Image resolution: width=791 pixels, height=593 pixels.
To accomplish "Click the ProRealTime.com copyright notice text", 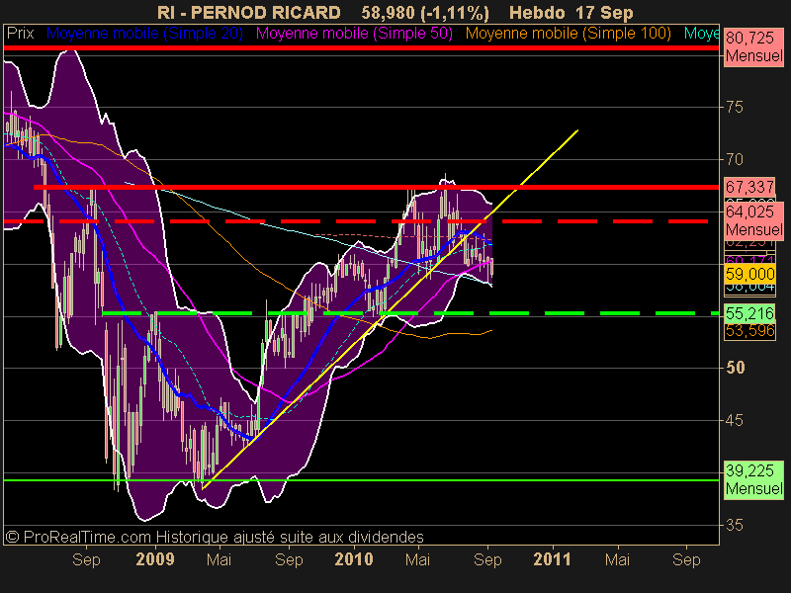I will tap(215, 537).
